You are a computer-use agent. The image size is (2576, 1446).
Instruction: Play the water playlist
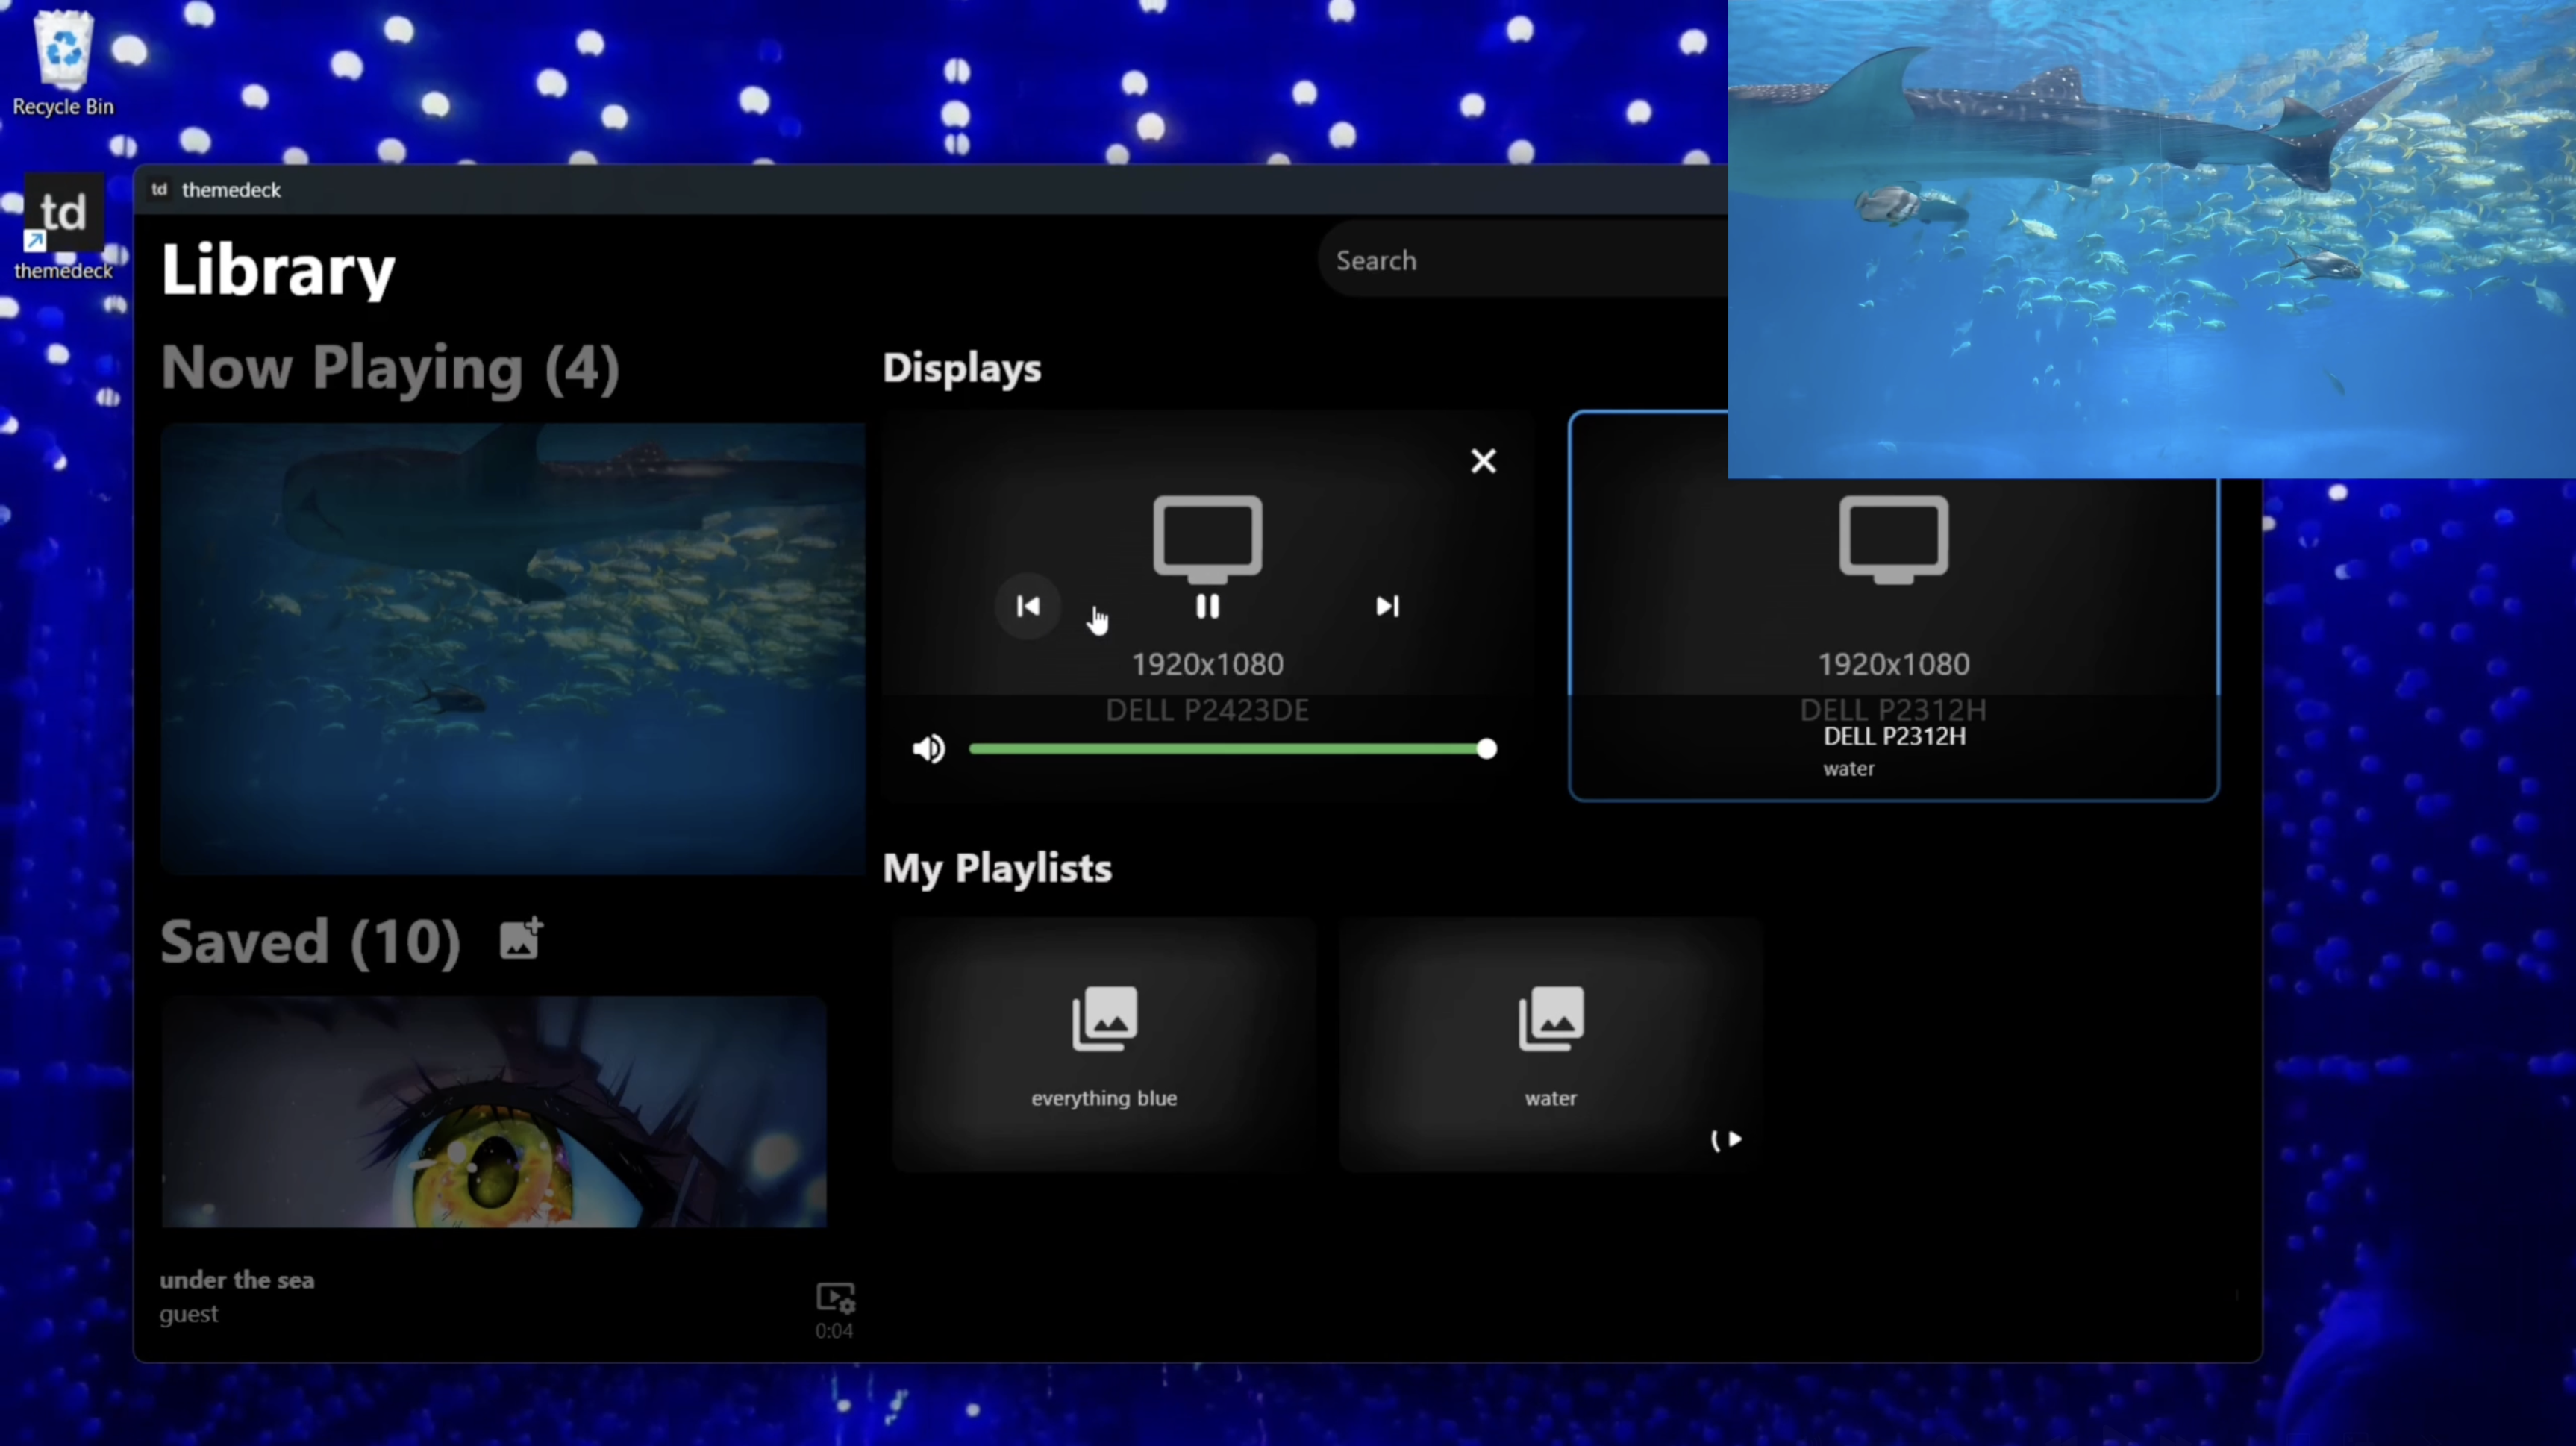(1734, 1139)
